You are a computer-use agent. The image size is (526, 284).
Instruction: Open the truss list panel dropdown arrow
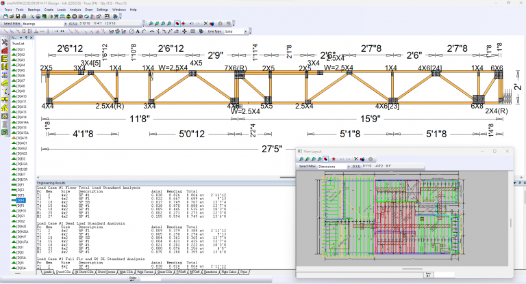21,38
